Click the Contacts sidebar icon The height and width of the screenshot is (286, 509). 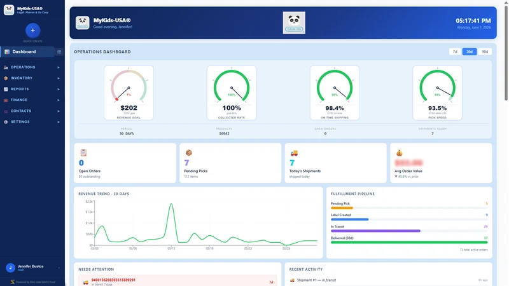[6, 111]
